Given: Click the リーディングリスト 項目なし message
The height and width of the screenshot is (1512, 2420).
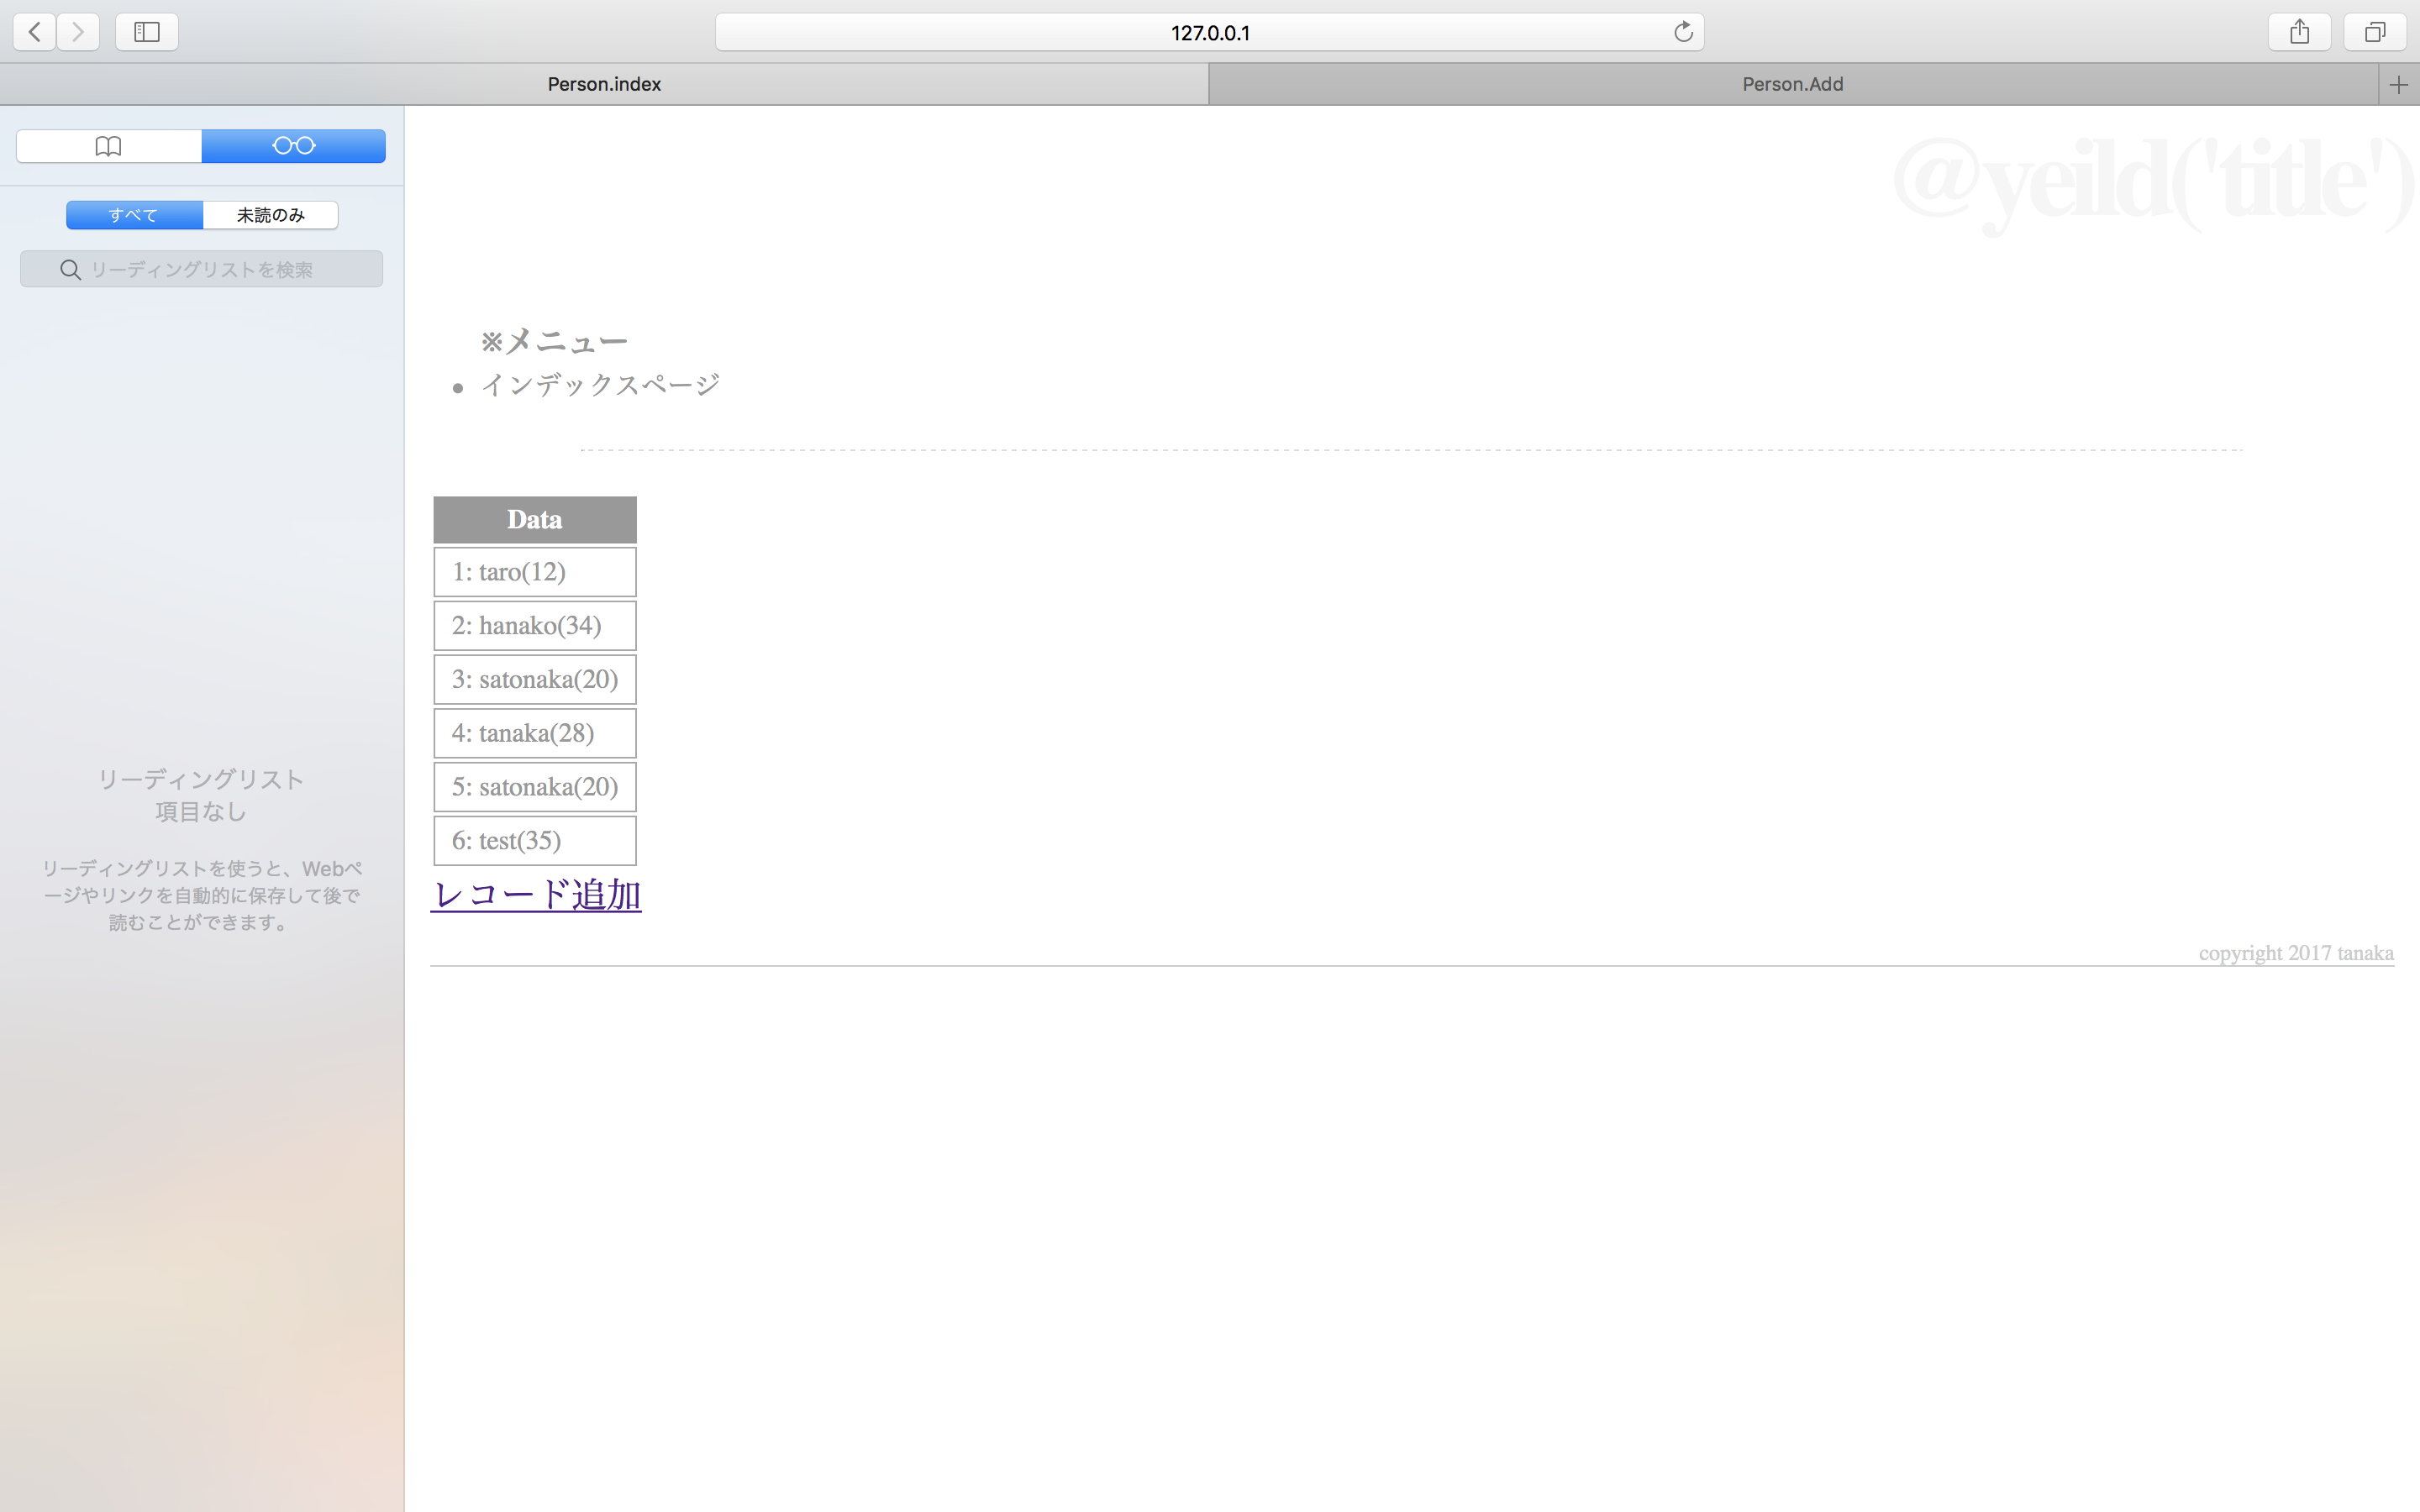Looking at the screenshot, I should click(201, 795).
